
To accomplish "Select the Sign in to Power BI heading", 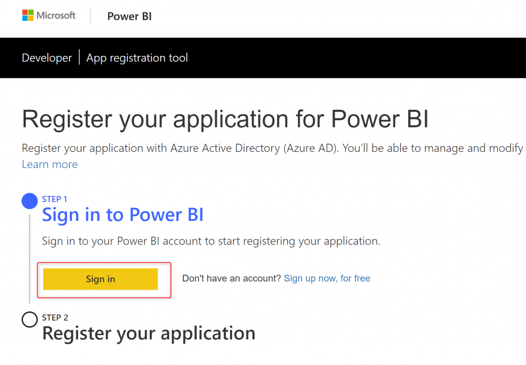I will tap(123, 215).
